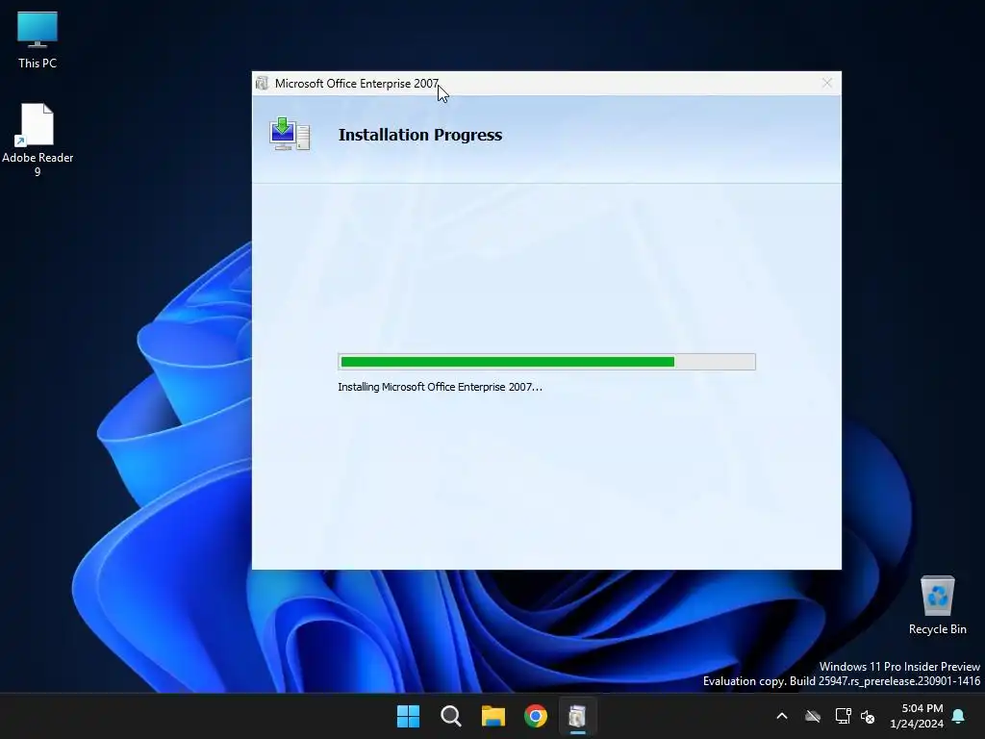Click the green installation progress bar
The height and width of the screenshot is (739, 985).
click(546, 362)
